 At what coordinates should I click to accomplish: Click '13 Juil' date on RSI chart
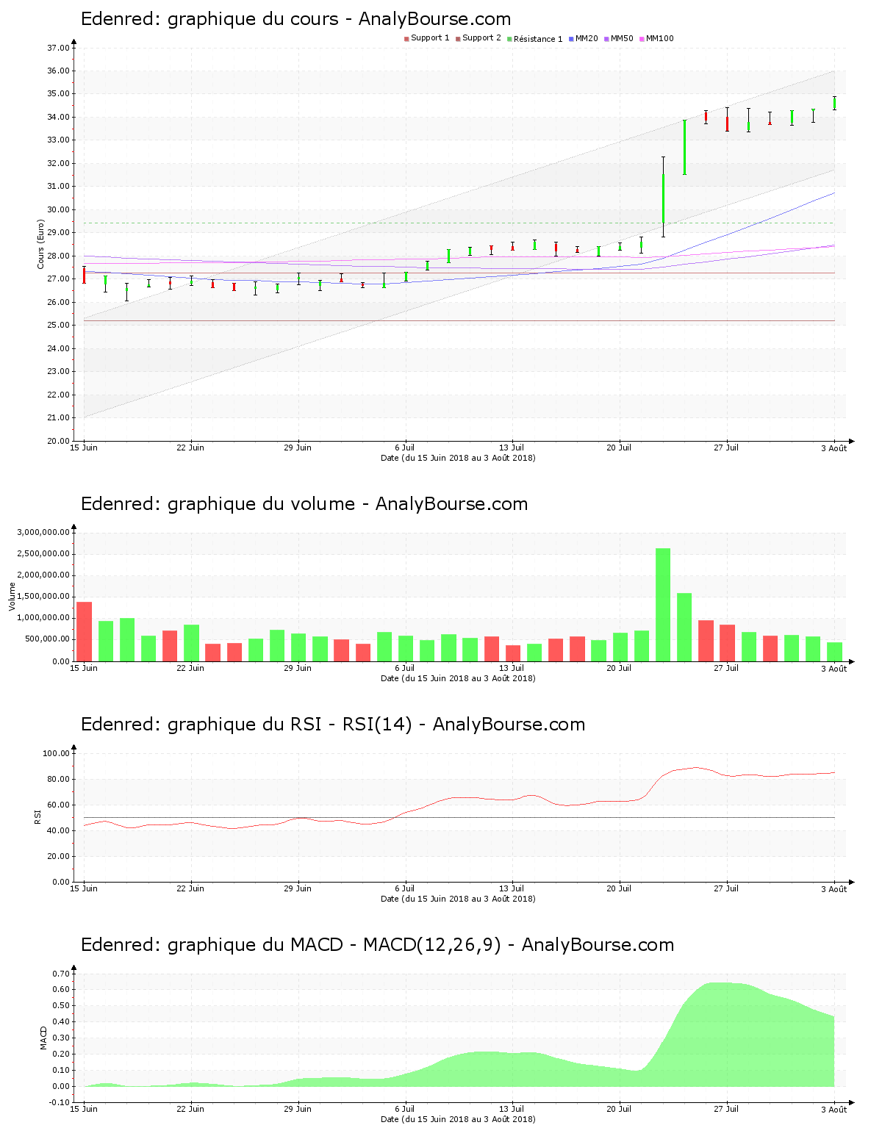pyautogui.click(x=512, y=888)
